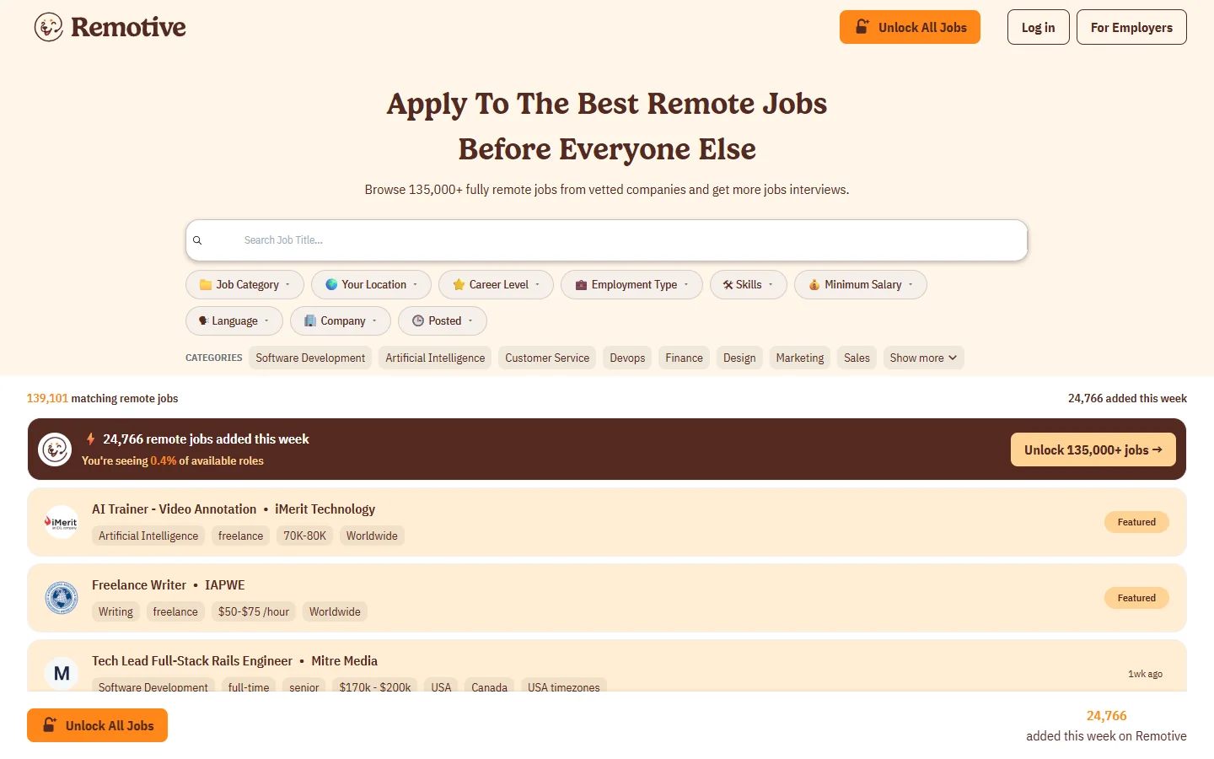Click the 70K-80K salary tag
The height and width of the screenshot is (759, 1214).
(x=304, y=536)
